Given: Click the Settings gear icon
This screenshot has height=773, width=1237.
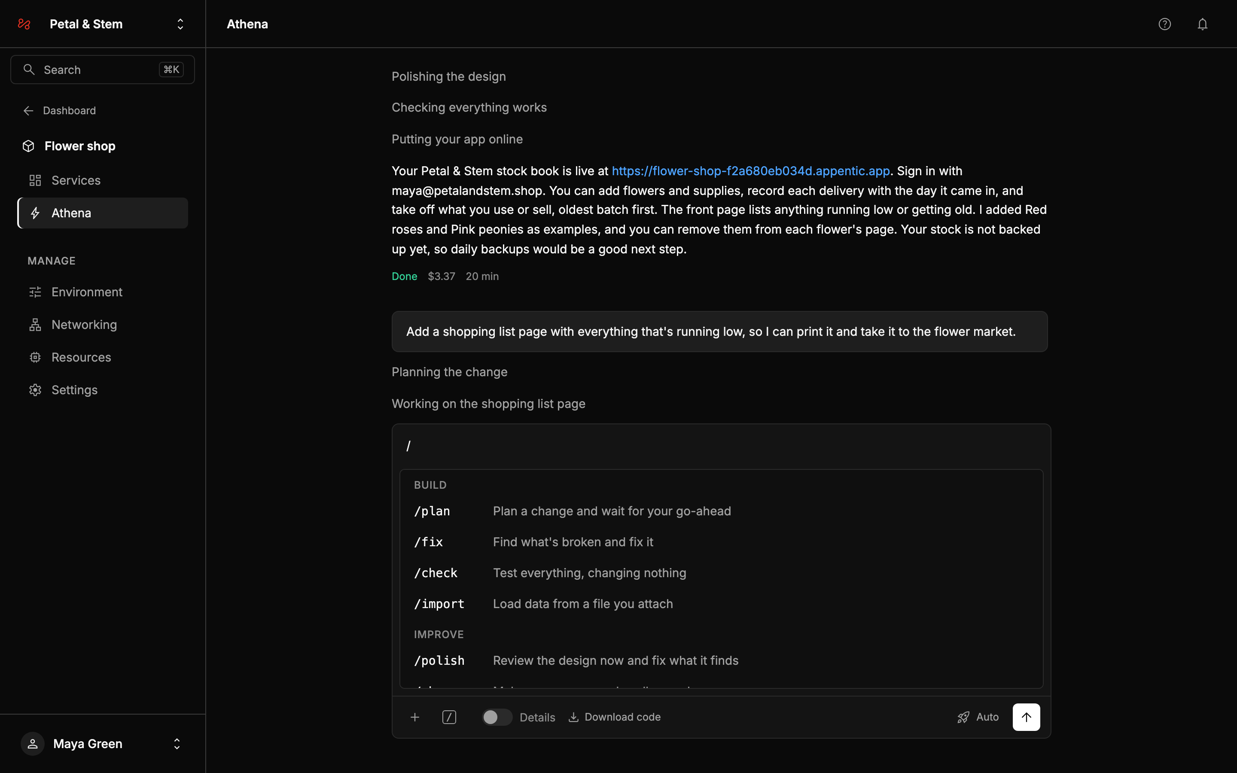Looking at the screenshot, I should (35, 390).
